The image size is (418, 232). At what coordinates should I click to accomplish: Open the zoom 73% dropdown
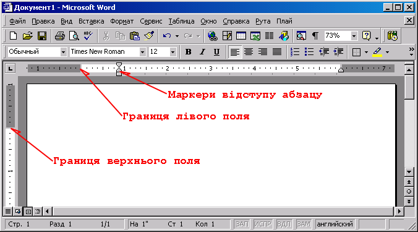point(354,36)
